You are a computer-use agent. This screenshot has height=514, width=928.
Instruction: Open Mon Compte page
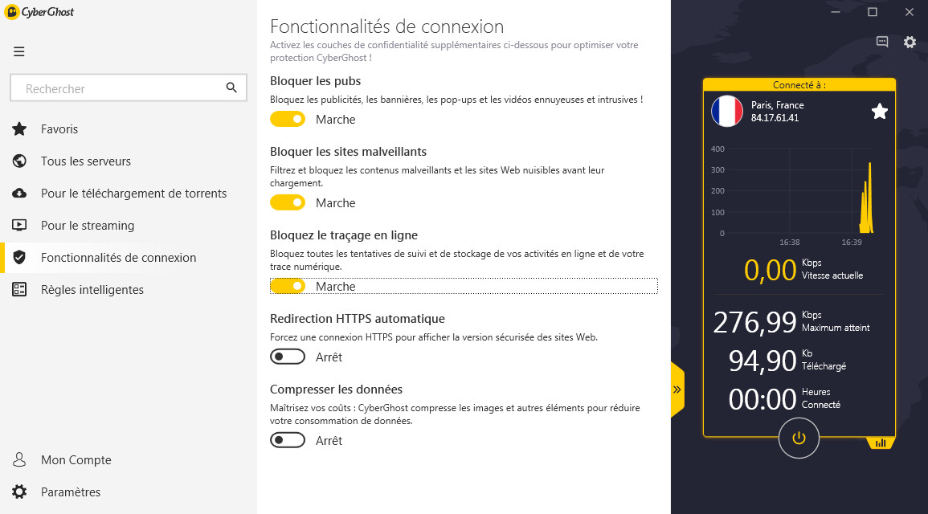[129, 459]
